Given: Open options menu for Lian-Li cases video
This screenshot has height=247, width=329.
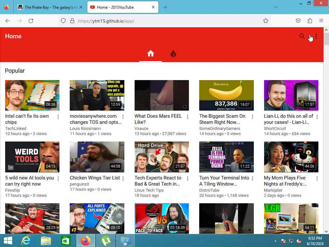Looking at the screenshot, I should pos(317,116).
